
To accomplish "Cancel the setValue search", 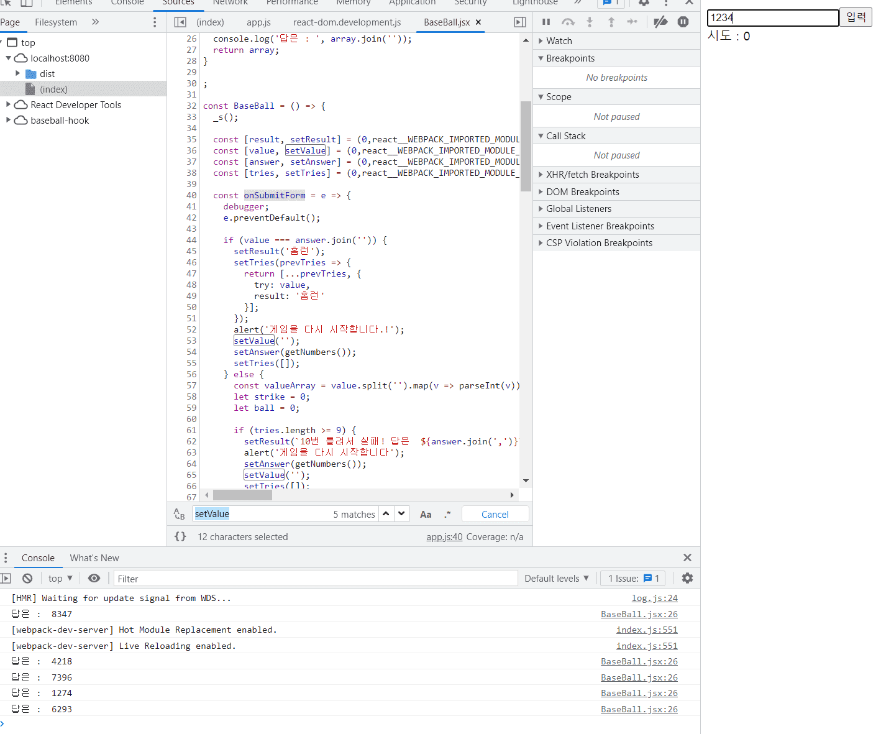I will point(495,515).
